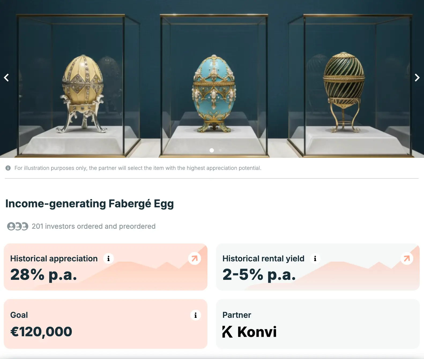Viewport: 424px width, 359px height.
Task: Click the info icon beside the illustration disclaimer
Action: click(x=8, y=168)
